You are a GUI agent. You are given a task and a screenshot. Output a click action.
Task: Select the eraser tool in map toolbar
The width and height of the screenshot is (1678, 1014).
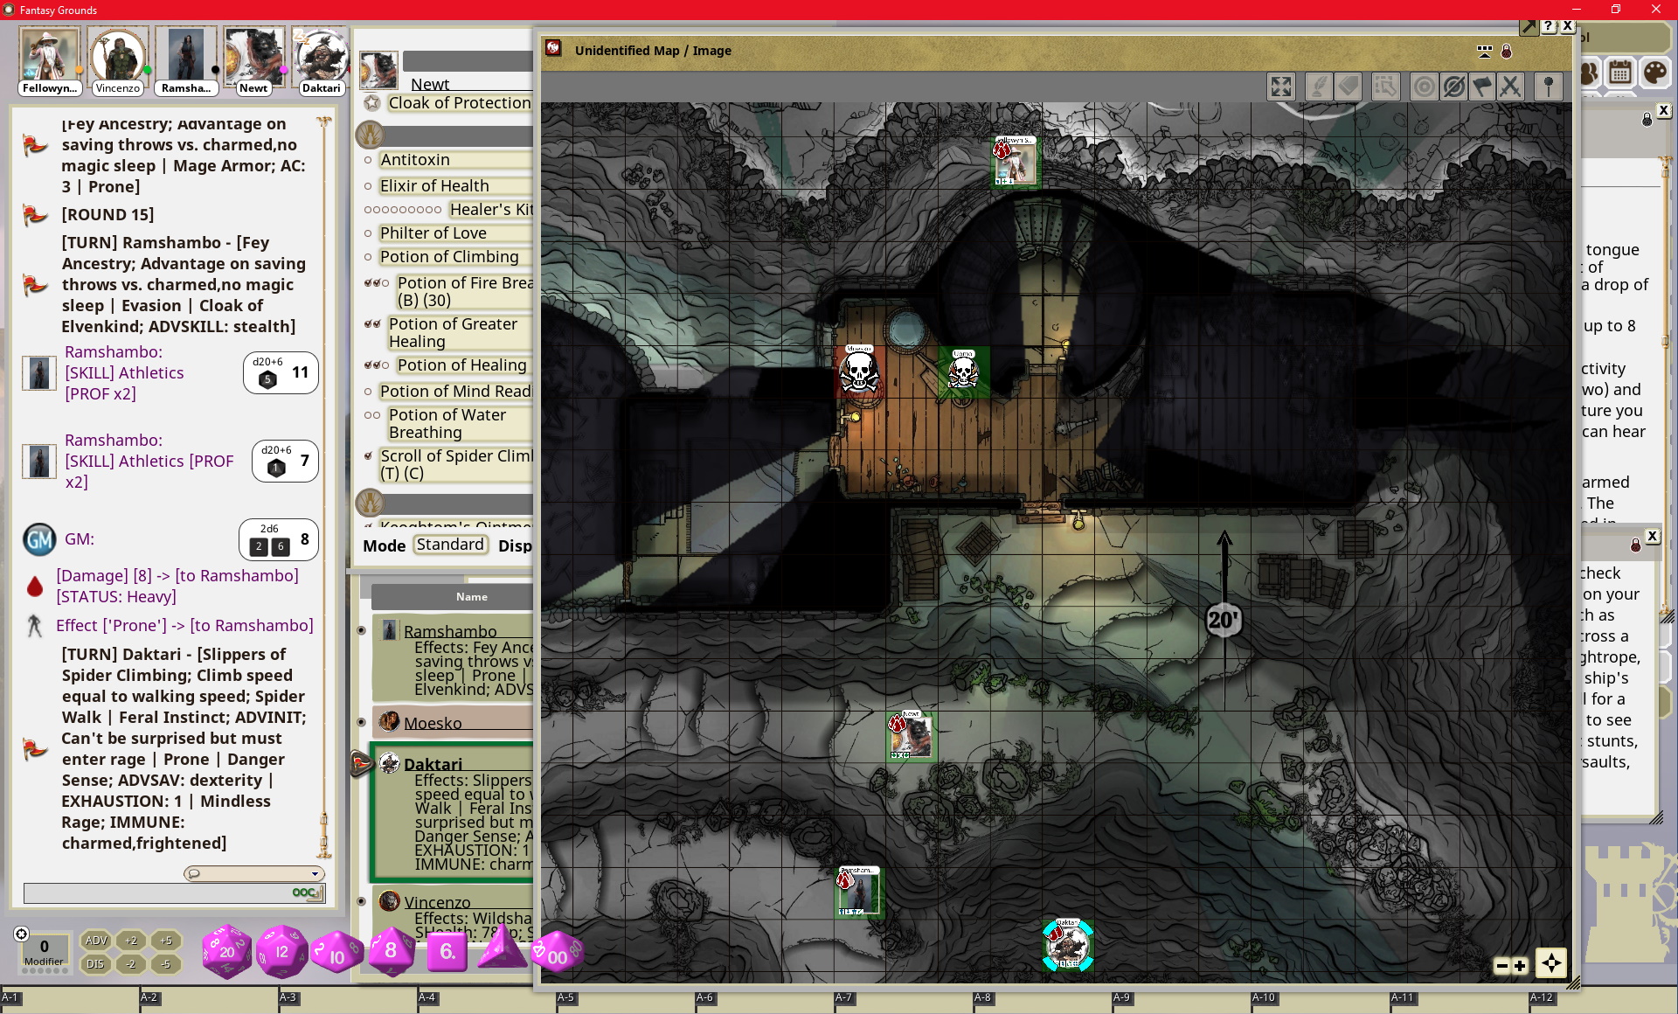1349,87
